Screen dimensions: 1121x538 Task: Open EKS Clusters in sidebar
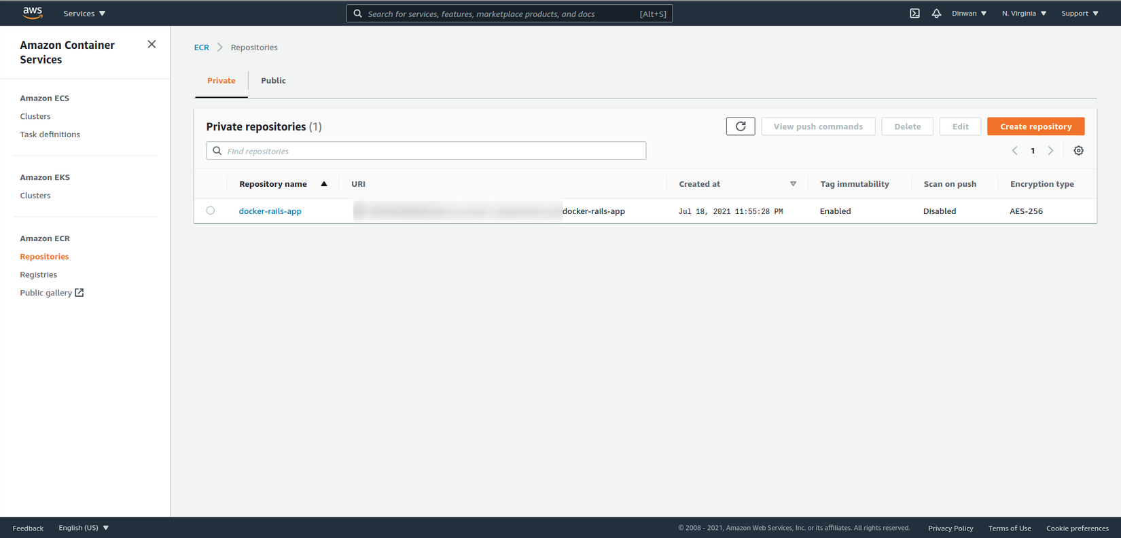click(35, 196)
